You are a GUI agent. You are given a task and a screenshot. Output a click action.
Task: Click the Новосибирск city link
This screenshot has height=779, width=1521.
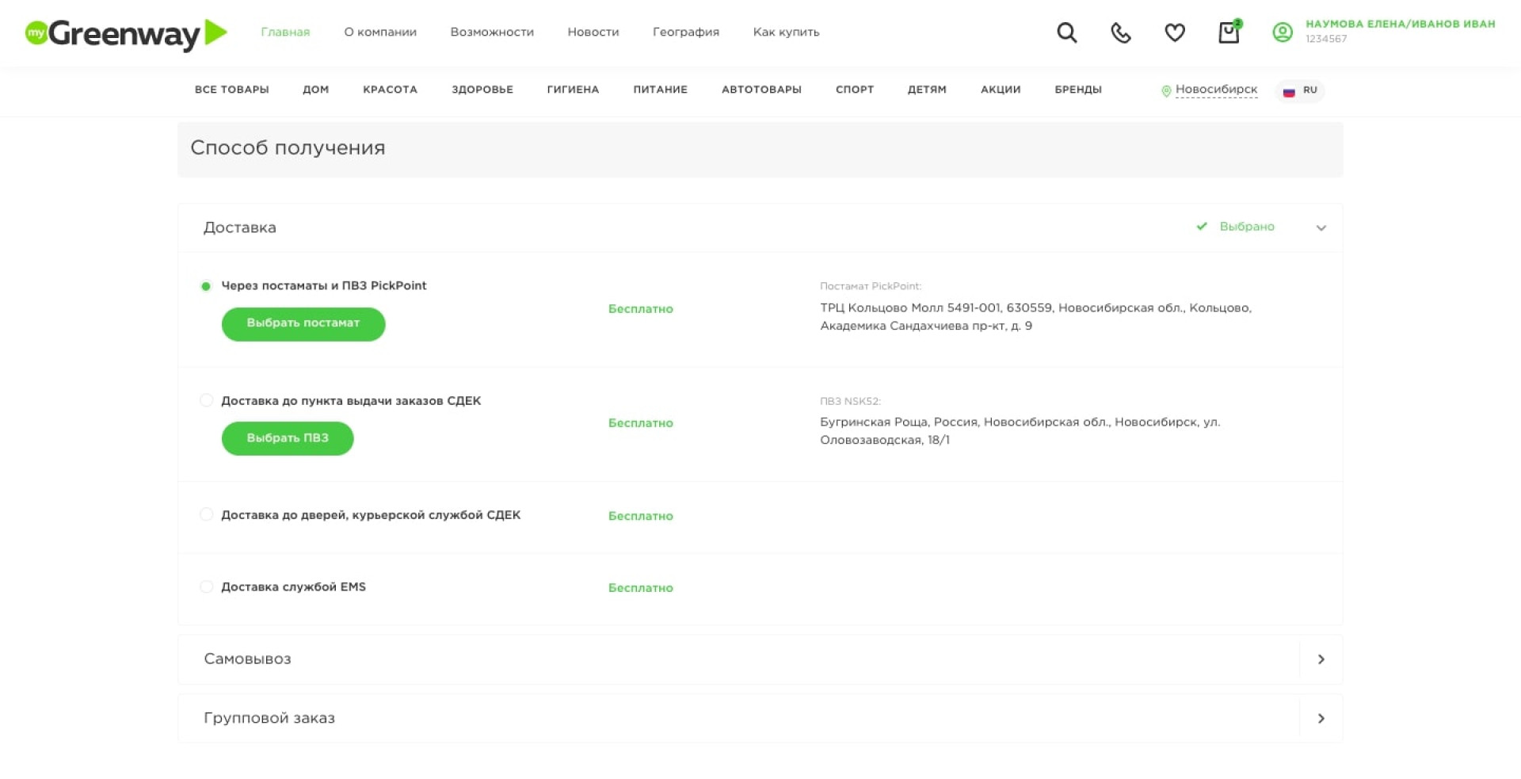pos(1216,90)
